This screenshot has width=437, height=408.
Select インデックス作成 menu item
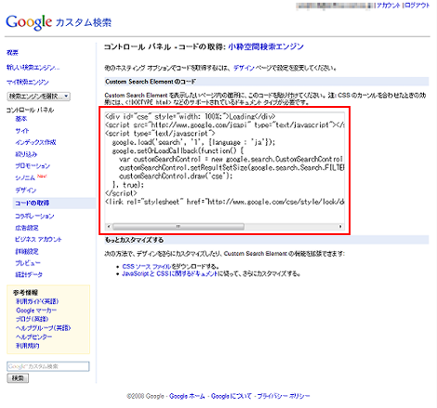click(35, 142)
